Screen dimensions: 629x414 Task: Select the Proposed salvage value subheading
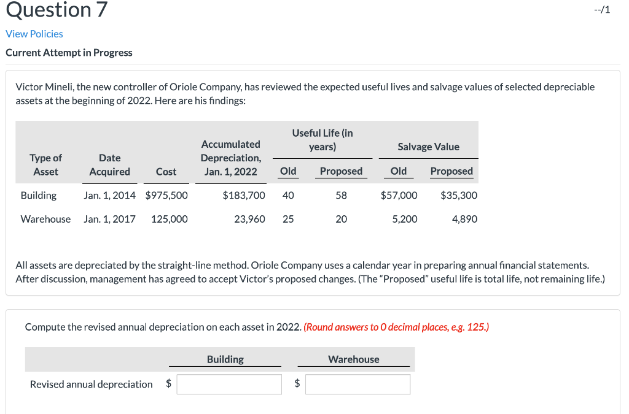(451, 171)
